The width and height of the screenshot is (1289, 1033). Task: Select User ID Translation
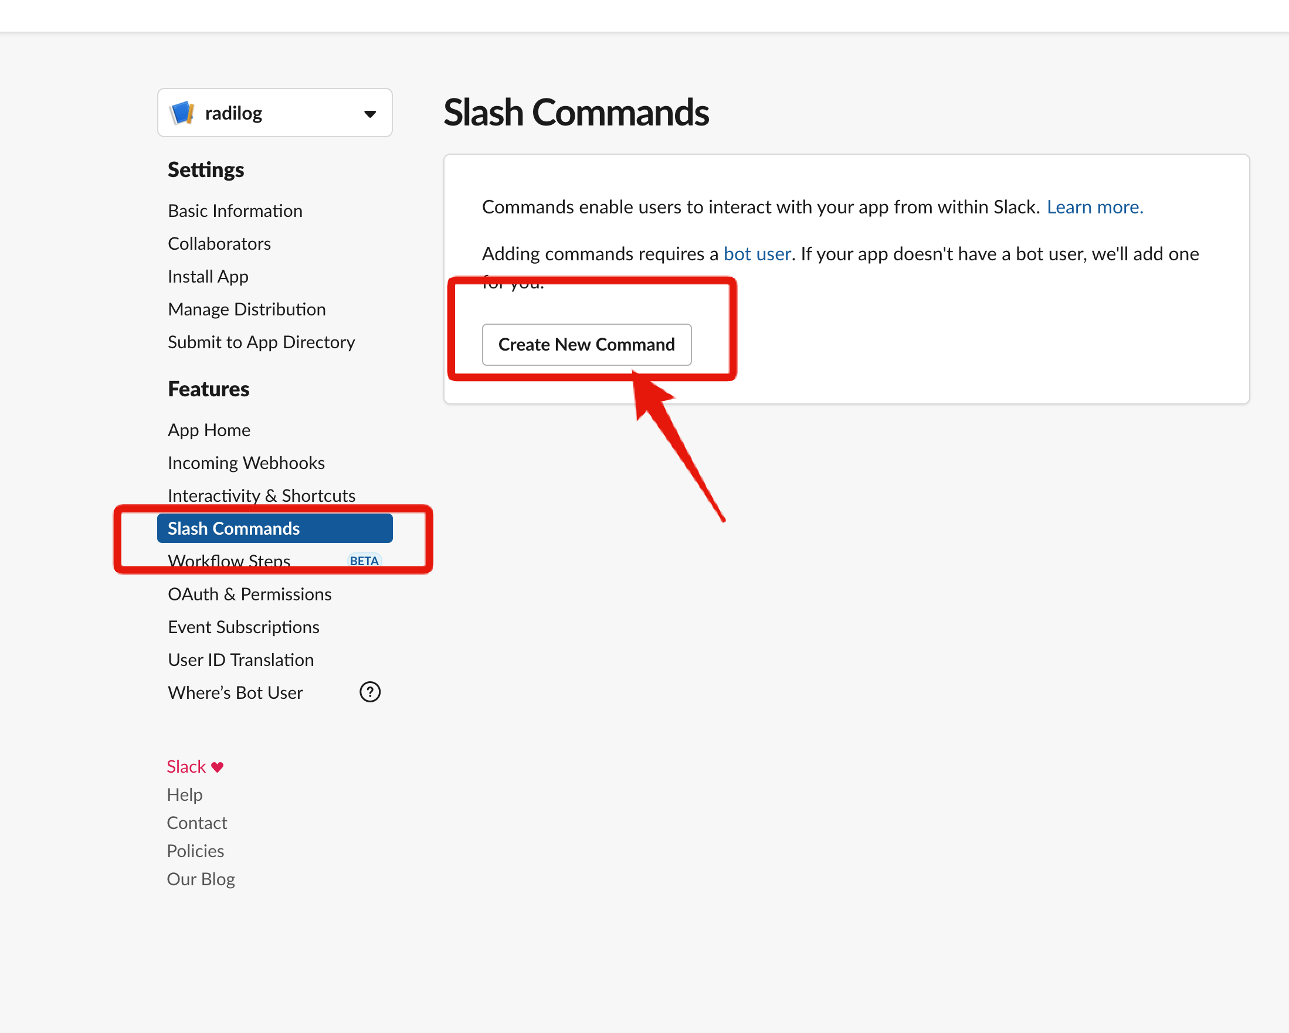[x=240, y=660]
